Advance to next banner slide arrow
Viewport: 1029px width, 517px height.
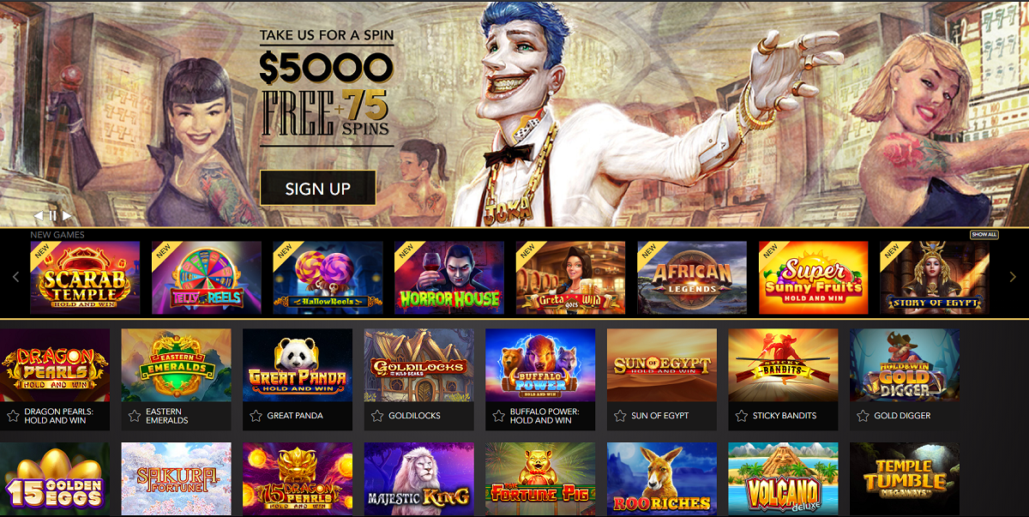point(66,216)
